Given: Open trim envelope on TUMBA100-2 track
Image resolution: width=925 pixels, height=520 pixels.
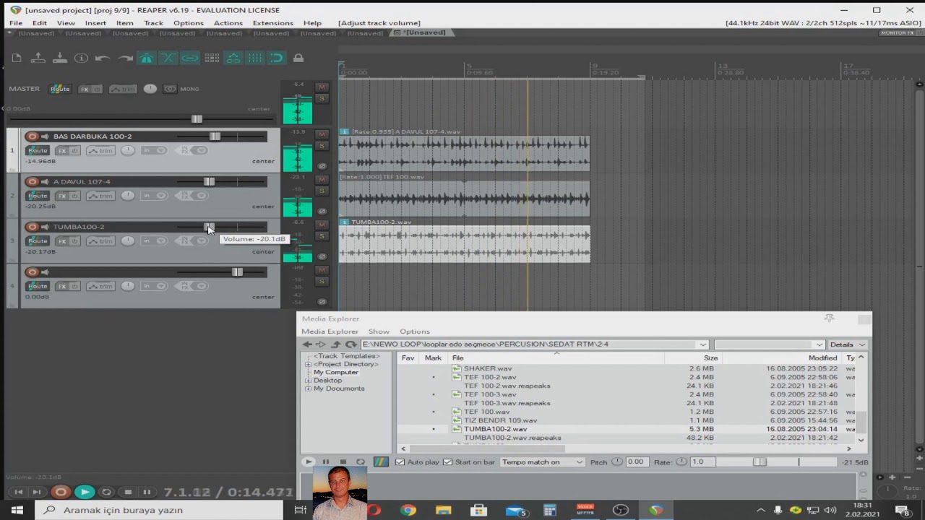Looking at the screenshot, I should (x=101, y=240).
